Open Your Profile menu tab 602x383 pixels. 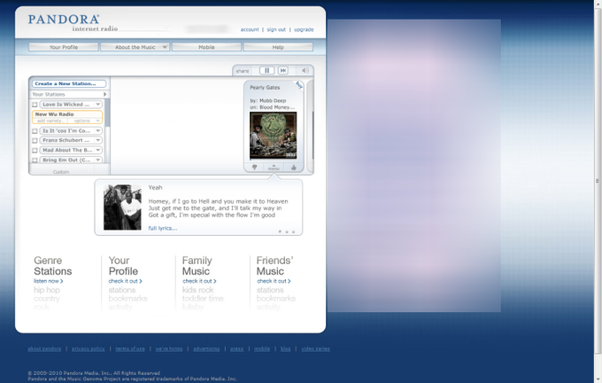pos(64,47)
